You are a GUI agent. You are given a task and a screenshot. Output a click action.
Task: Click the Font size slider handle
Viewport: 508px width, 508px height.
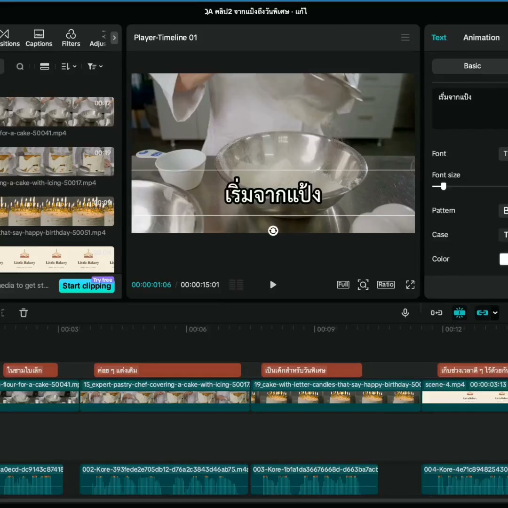(x=443, y=186)
